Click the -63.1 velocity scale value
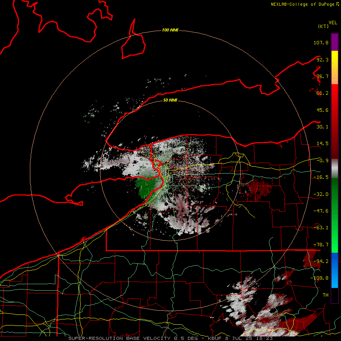The image size is (341, 341). (x=321, y=228)
